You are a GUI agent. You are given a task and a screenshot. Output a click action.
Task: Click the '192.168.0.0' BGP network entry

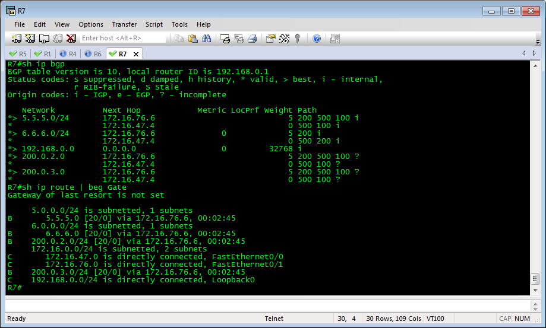coord(48,149)
